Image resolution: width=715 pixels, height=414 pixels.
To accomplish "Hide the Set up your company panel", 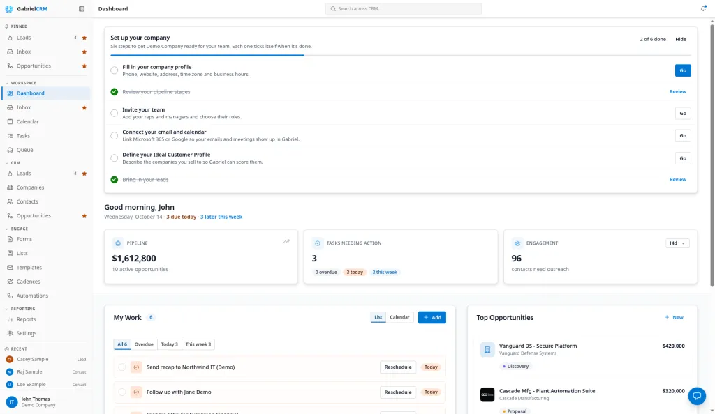I will click(x=681, y=39).
